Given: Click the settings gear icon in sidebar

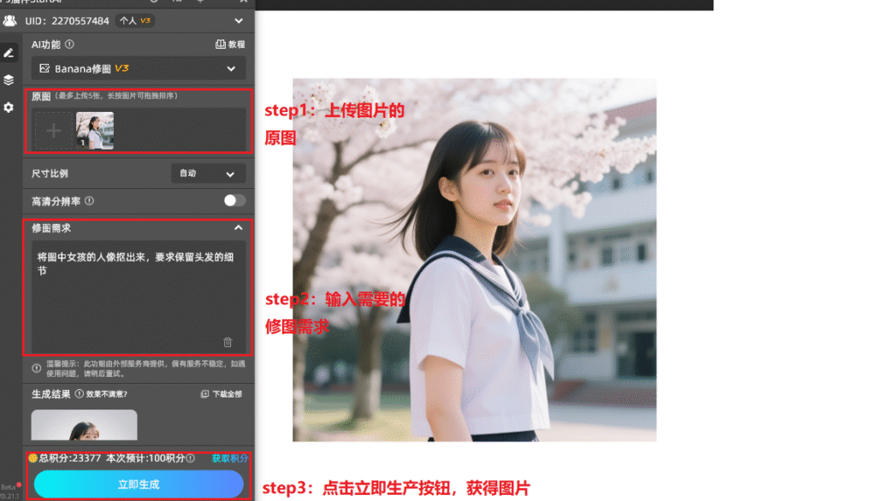Looking at the screenshot, I should point(9,107).
